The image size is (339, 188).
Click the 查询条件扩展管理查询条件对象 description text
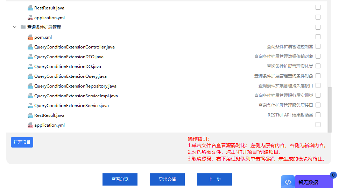pyautogui.click(x=284, y=76)
